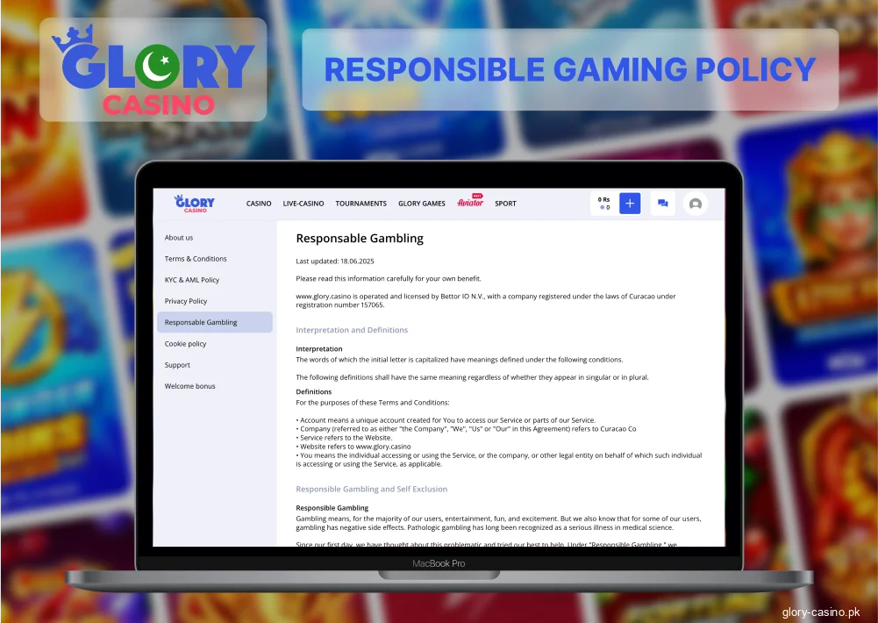Open the LIVE-CASINO menu item

303,204
